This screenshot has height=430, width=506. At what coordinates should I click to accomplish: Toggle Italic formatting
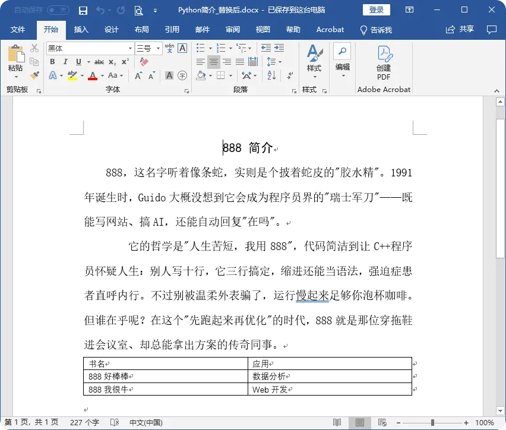tap(65, 62)
